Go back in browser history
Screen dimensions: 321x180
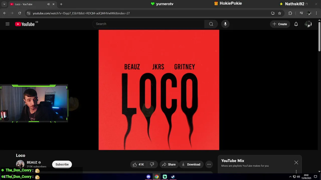click(5, 13)
